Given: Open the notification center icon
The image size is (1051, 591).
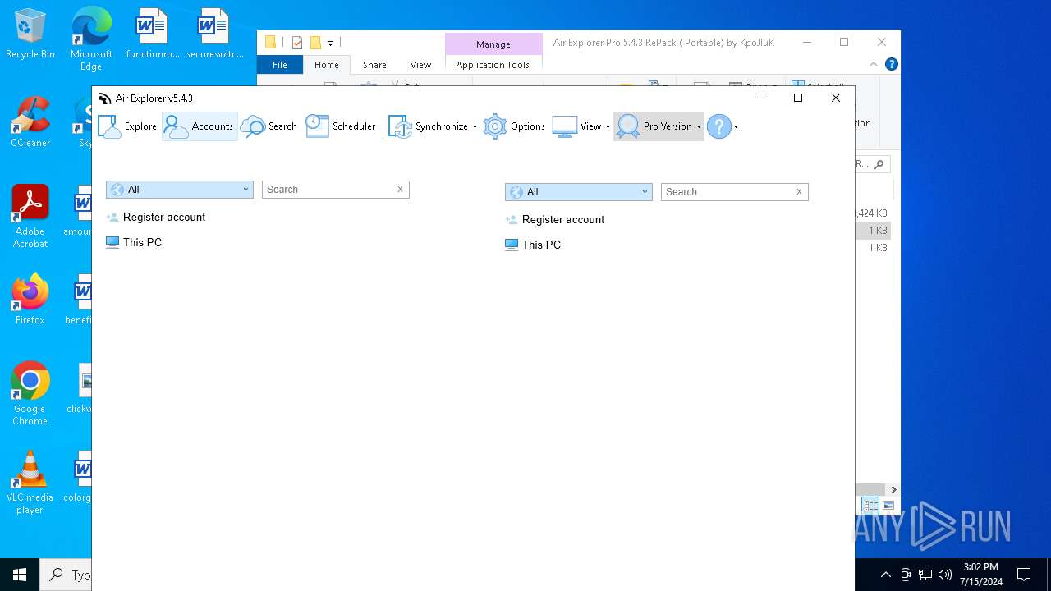Looking at the screenshot, I should click(x=1024, y=575).
